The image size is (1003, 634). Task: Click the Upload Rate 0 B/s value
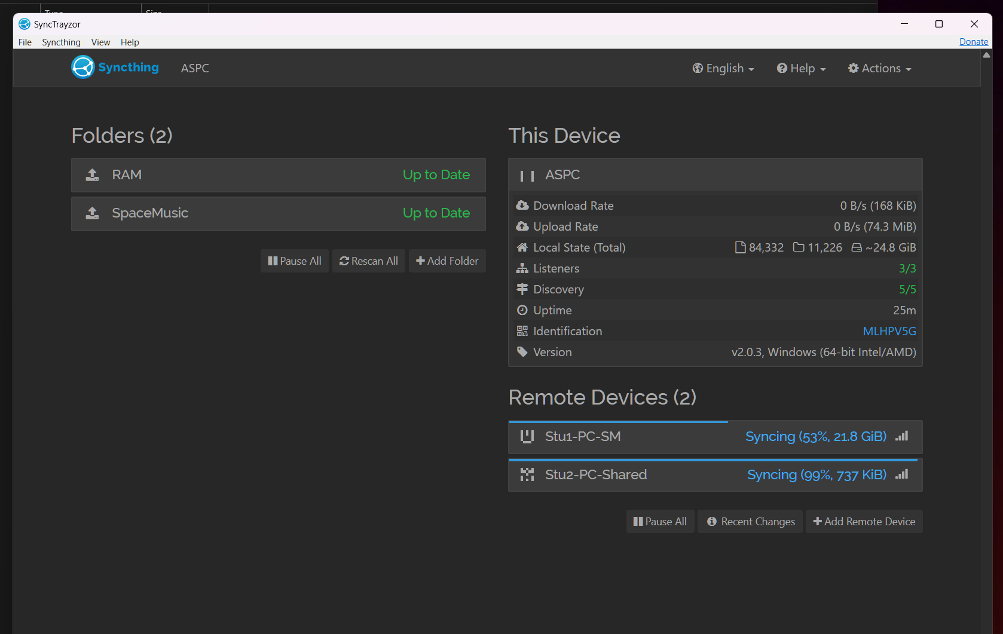click(875, 226)
